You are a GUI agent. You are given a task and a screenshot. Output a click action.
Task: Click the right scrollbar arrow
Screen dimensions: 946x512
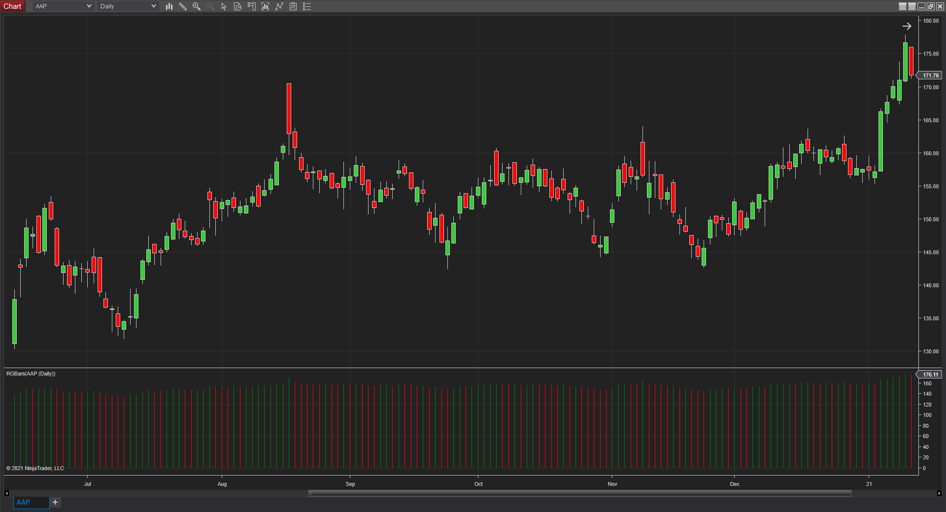click(x=939, y=493)
